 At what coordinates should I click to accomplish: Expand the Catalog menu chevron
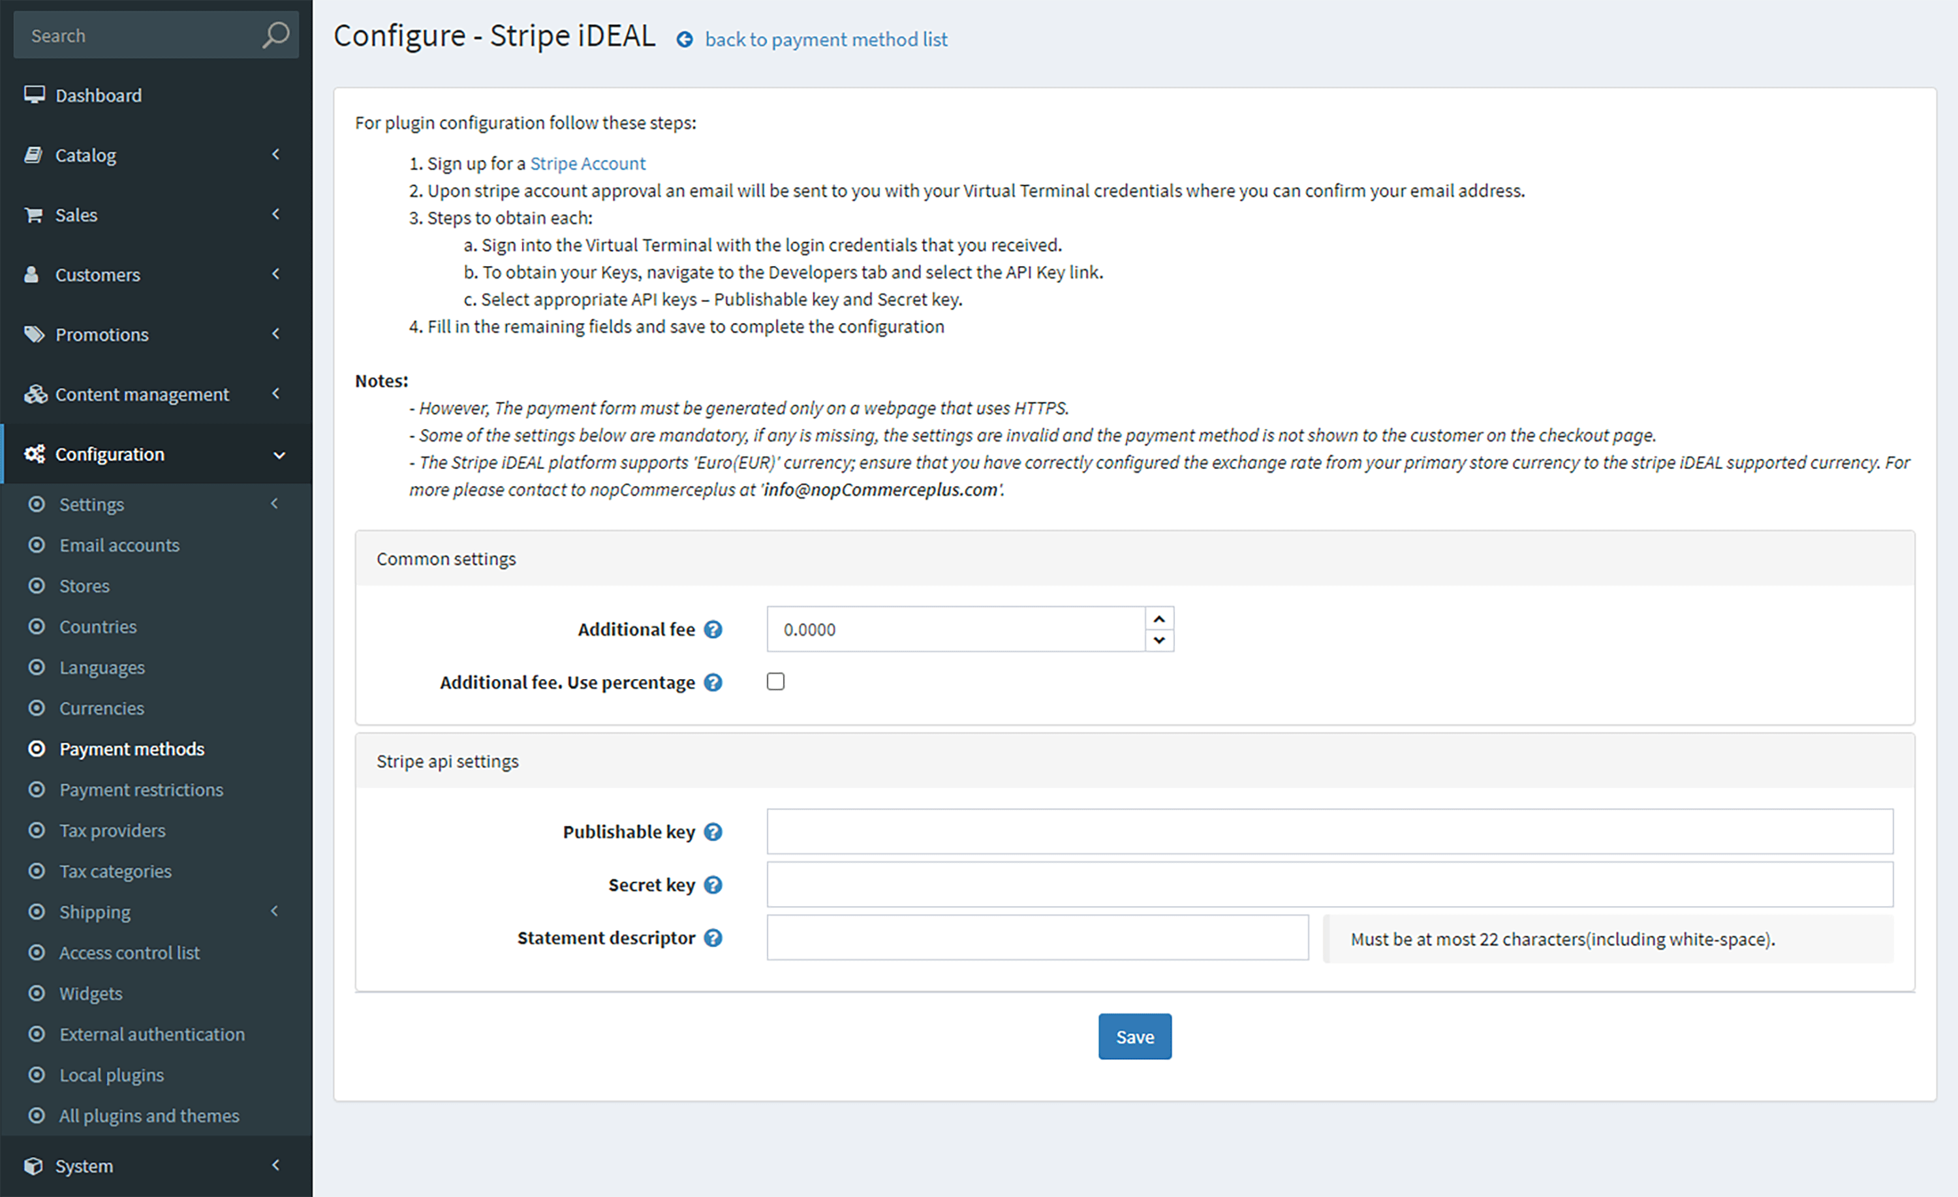275,154
